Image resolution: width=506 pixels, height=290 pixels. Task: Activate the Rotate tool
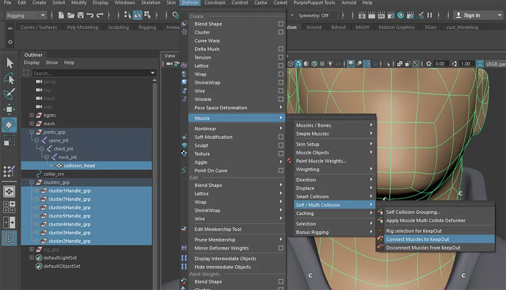[10, 125]
